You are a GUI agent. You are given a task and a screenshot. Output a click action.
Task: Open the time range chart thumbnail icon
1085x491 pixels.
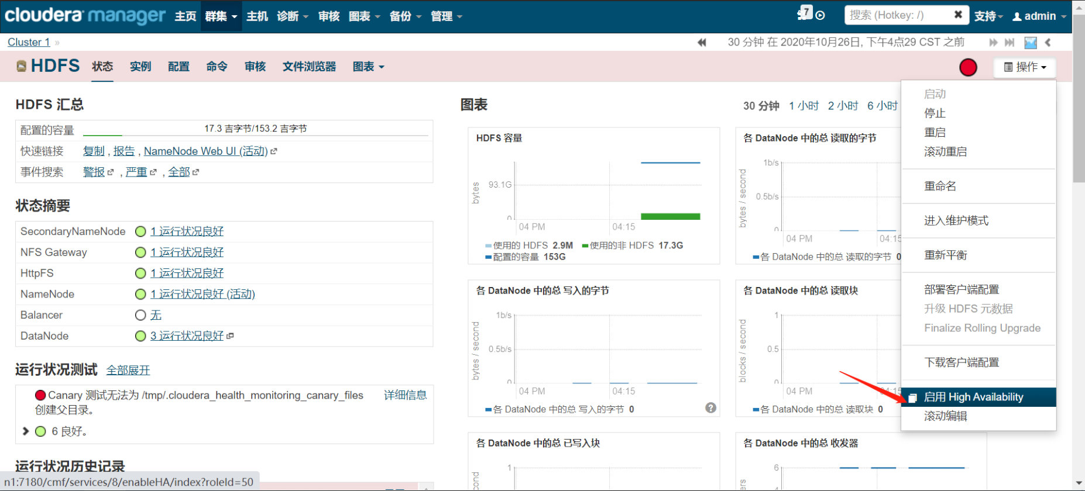click(1031, 43)
